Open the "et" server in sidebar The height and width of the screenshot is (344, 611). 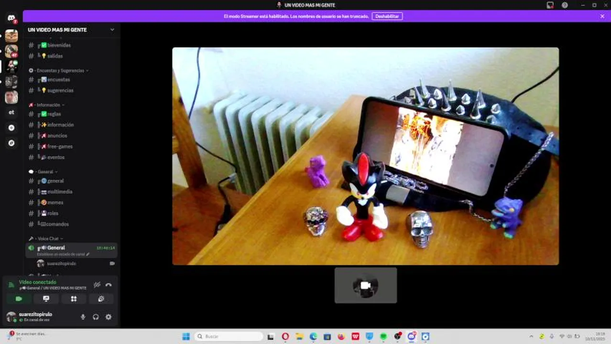[x=11, y=113]
